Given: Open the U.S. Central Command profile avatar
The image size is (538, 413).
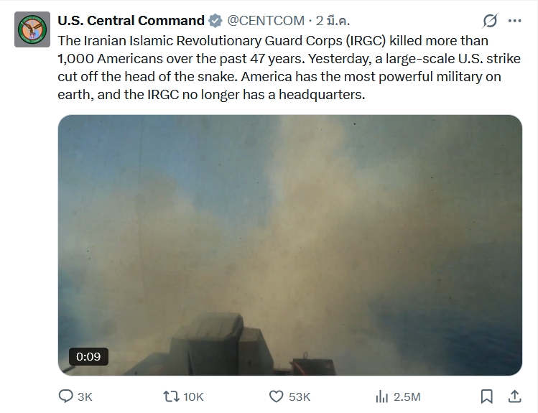Looking at the screenshot, I should pos(32,29).
